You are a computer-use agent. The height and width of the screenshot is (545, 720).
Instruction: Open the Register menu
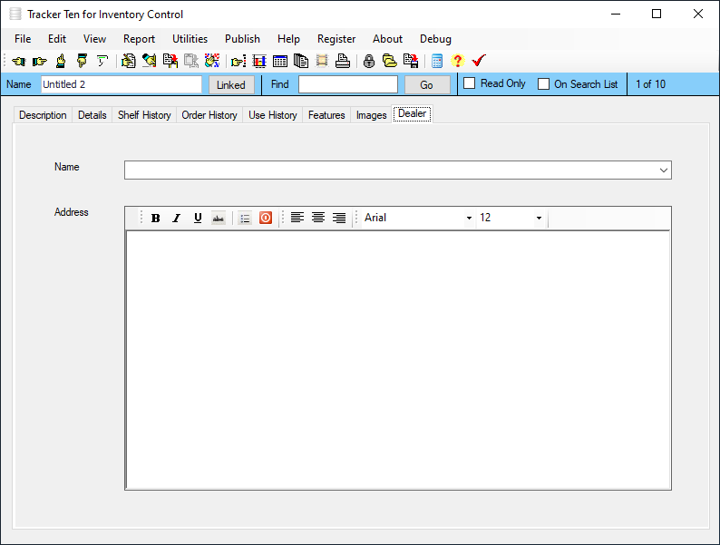336,39
